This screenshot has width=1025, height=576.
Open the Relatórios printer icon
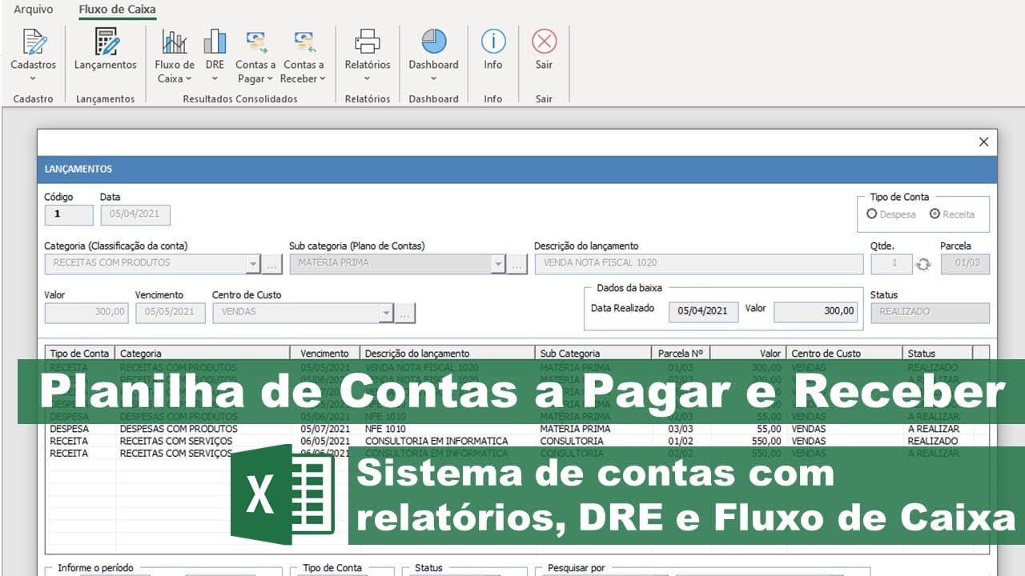(x=368, y=42)
